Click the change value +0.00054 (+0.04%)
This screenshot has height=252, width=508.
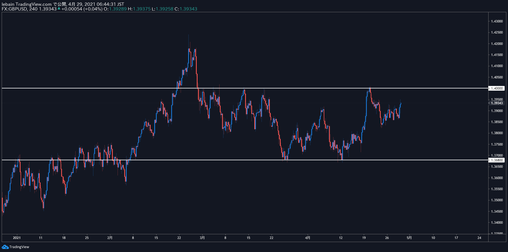82,9
